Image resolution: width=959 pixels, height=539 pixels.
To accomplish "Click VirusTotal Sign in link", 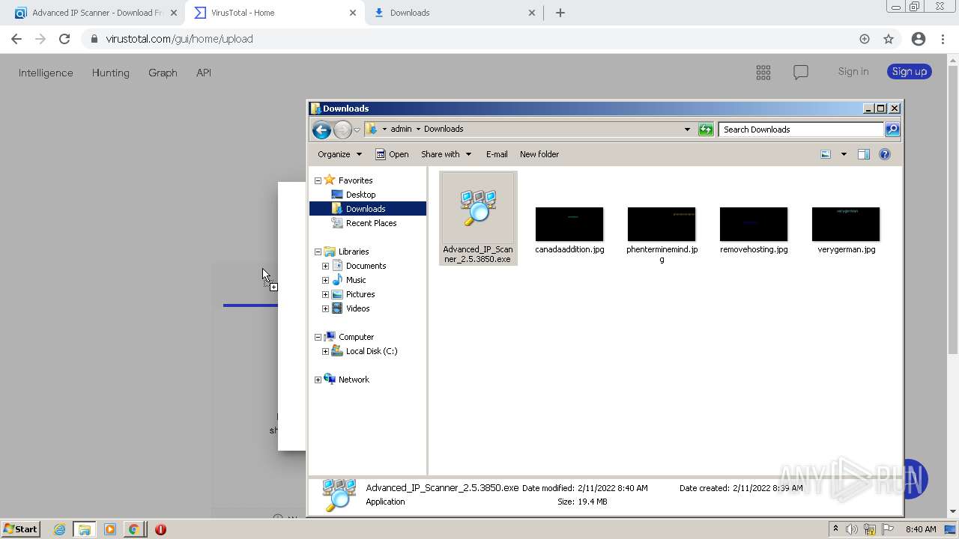I will pyautogui.click(x=853, y=72).
